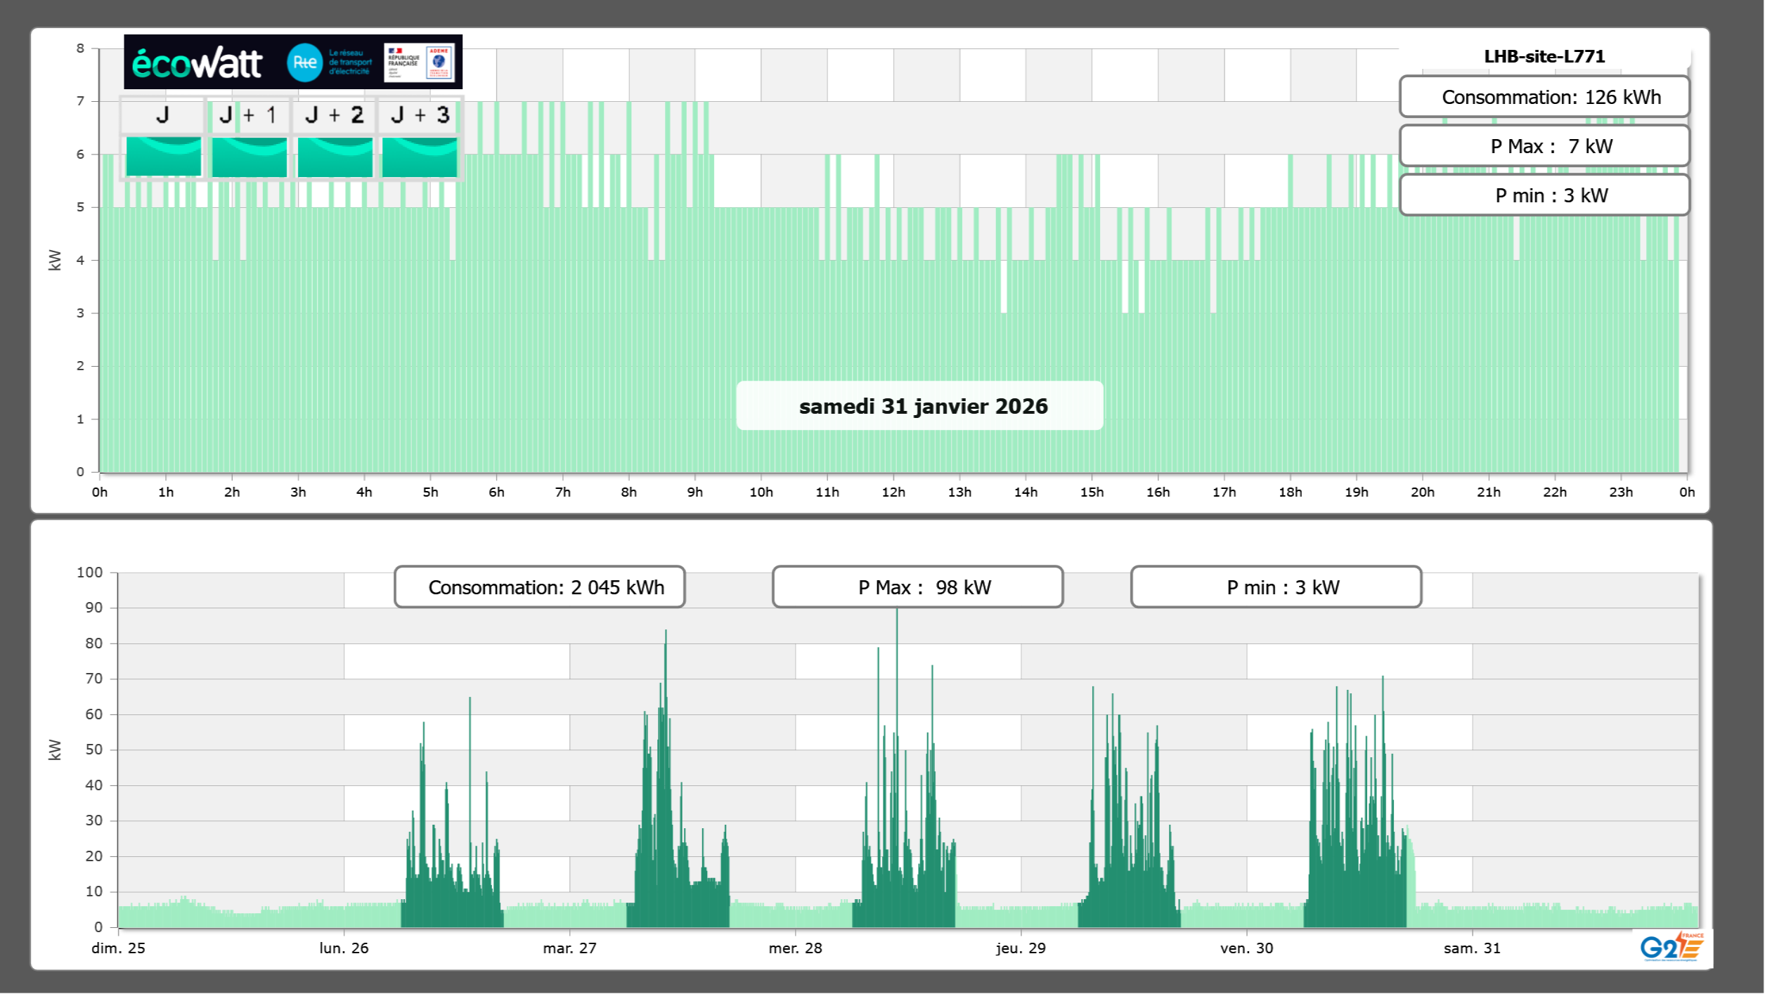Click the green signal under J
Screen dimensions: 1765x994
[x=163, y=157]
